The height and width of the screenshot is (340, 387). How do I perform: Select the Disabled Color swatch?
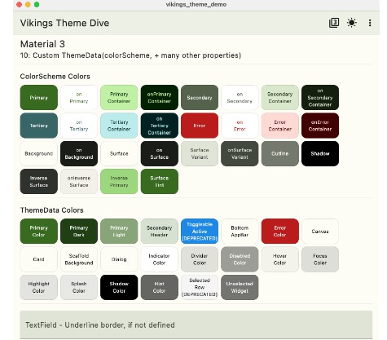coord(240,259)
